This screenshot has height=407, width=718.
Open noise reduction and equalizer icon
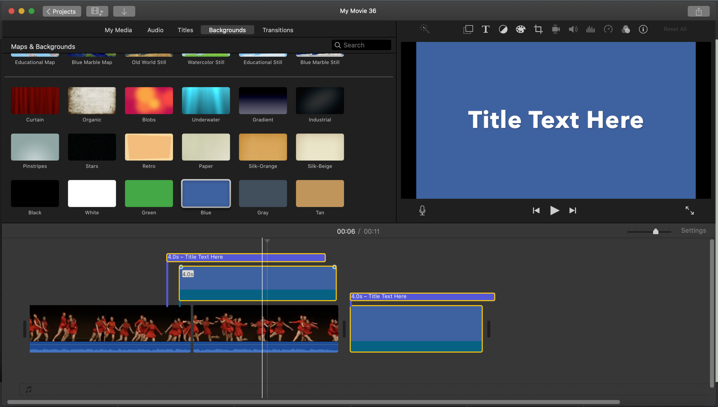(590, 29)
